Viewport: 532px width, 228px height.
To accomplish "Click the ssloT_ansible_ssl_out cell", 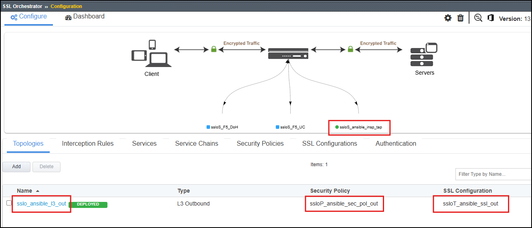I will coord(471,204).
